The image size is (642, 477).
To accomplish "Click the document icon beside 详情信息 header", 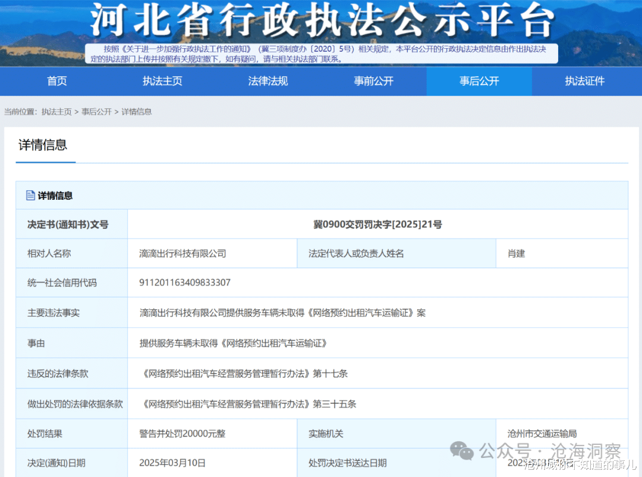I will 30,196.
